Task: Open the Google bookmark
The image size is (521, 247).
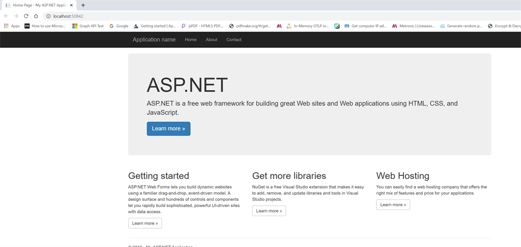Action: click(119, 26)
